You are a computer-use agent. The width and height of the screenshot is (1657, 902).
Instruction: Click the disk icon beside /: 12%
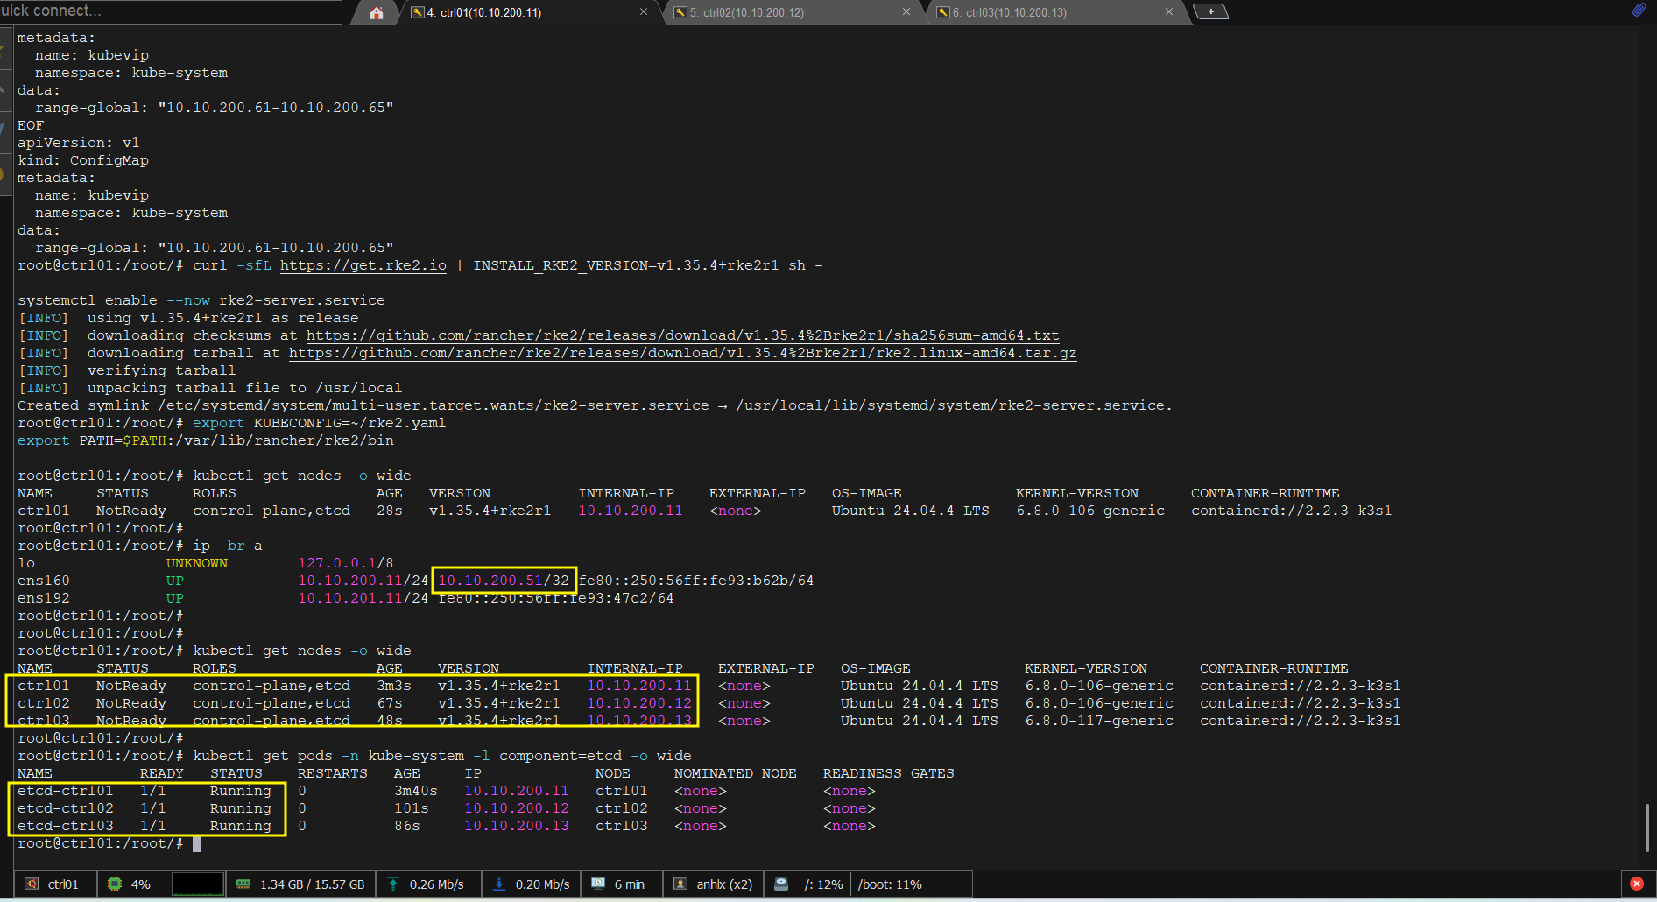[x=781, y=884]
